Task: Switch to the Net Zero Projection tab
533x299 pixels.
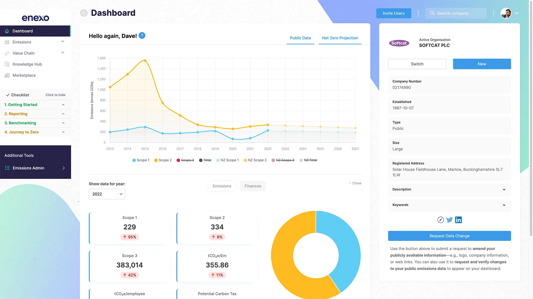Action: pyautogui.click(x=340, y=38)
